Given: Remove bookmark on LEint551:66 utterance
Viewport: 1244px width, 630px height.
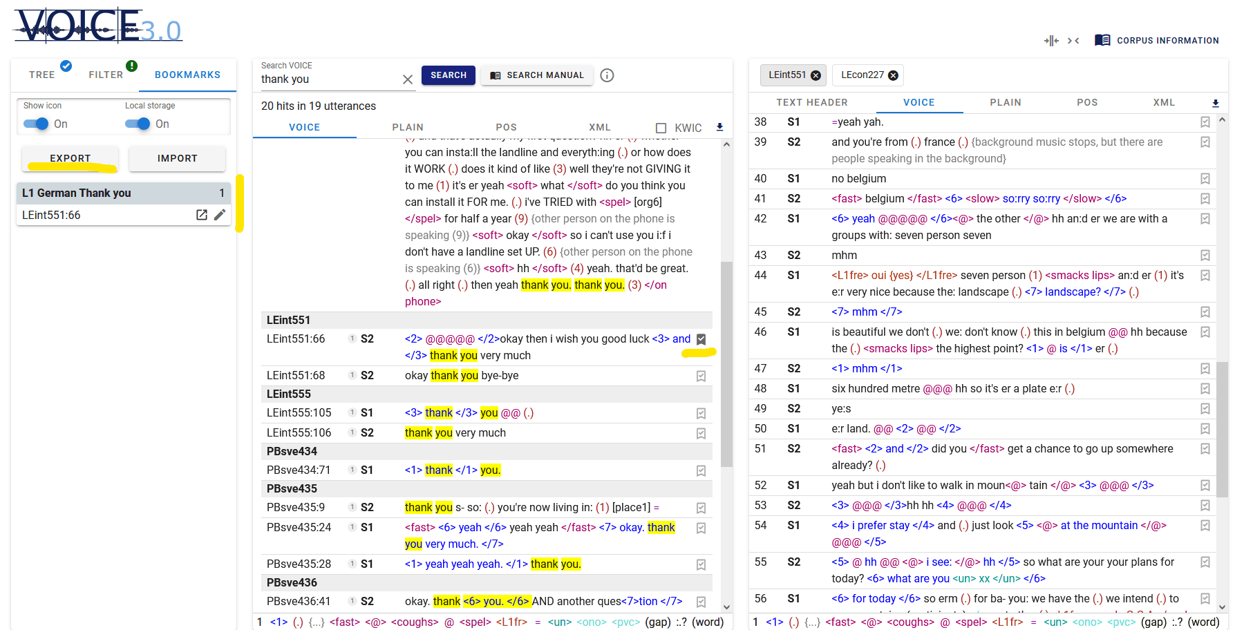Looking at the screenshot, I should pos(701,339).
